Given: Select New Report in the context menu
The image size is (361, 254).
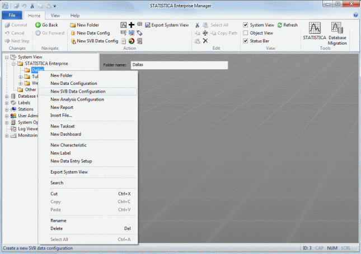Looking at the screenshot, I should pos(88,108).
